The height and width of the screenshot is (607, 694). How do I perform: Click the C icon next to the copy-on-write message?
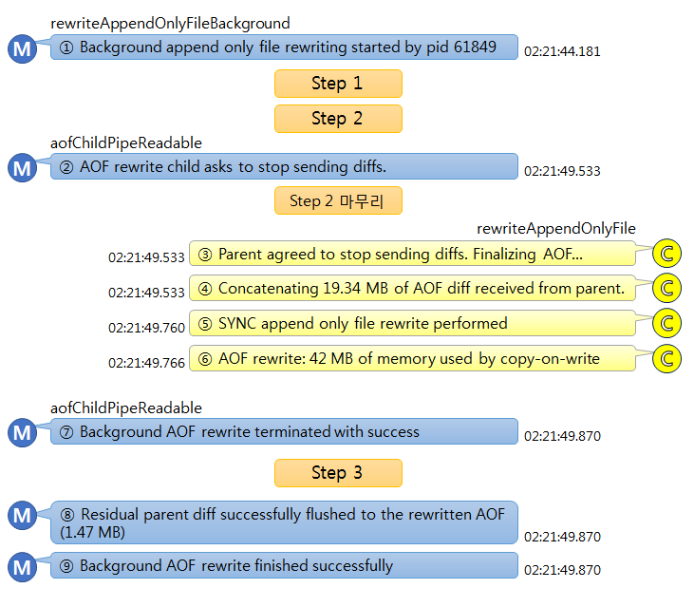pos(667,359)
